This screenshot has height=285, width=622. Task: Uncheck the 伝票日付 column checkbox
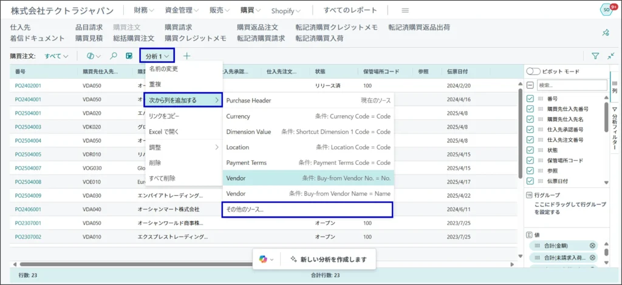[530, 181]
